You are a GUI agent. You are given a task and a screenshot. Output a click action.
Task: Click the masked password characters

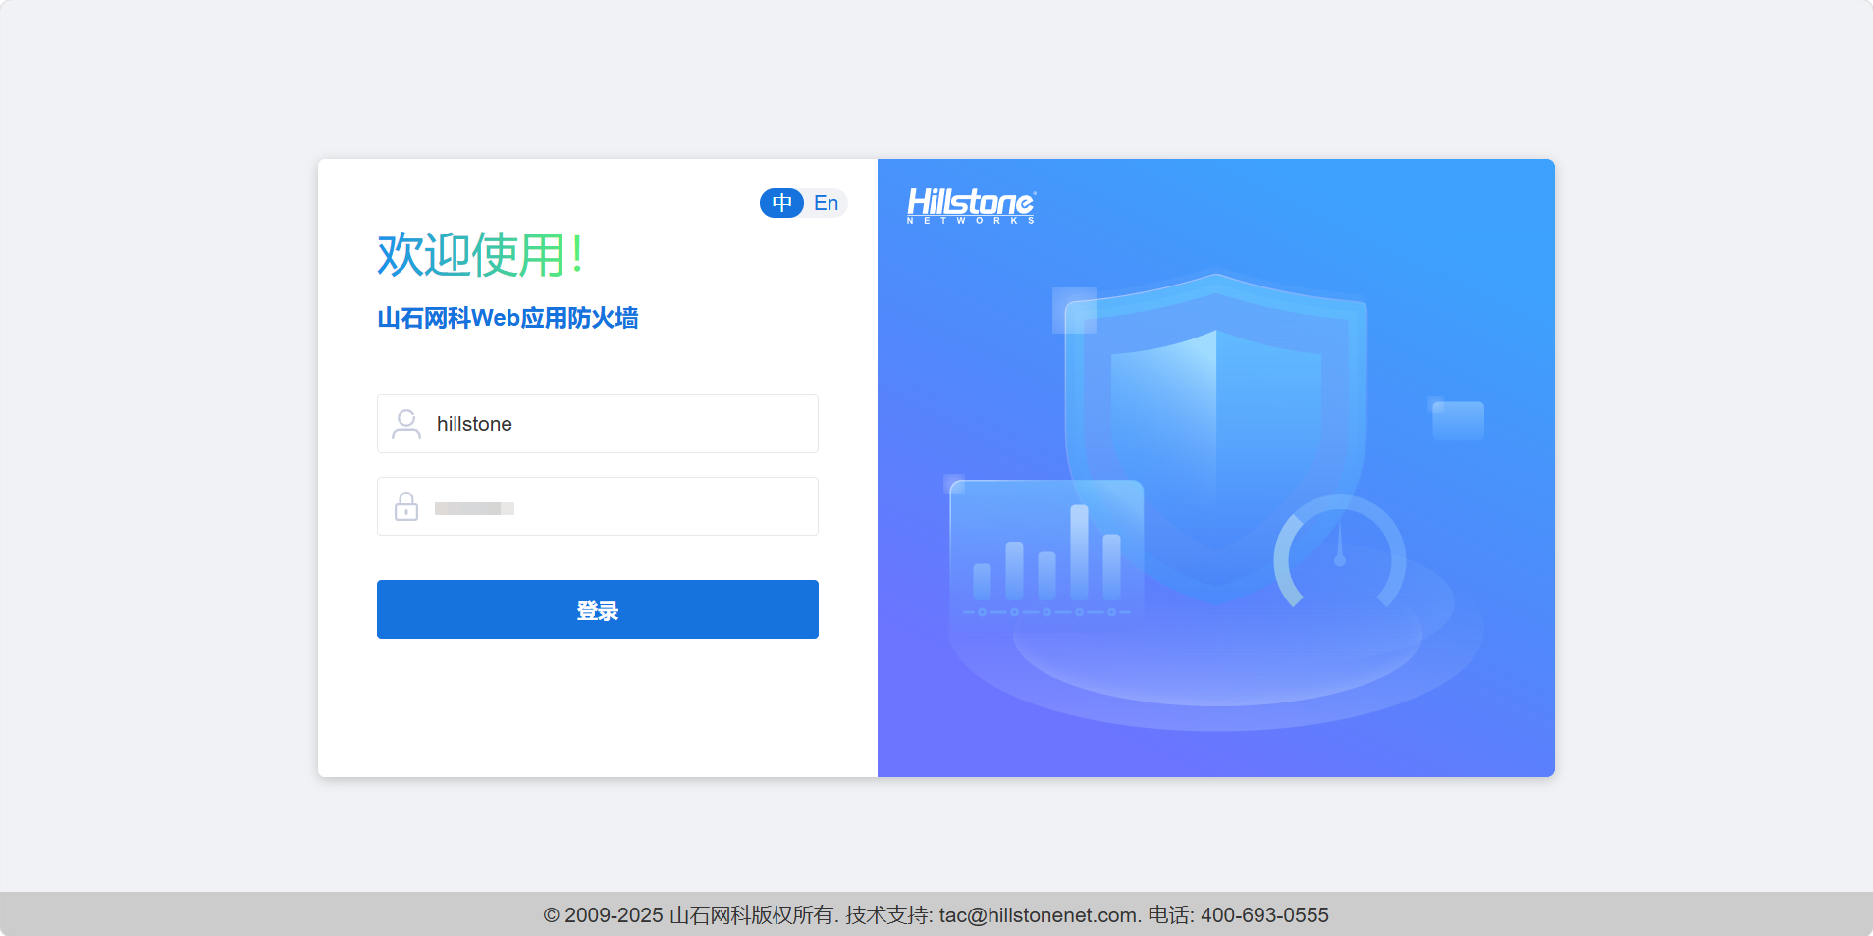[474, 508]
